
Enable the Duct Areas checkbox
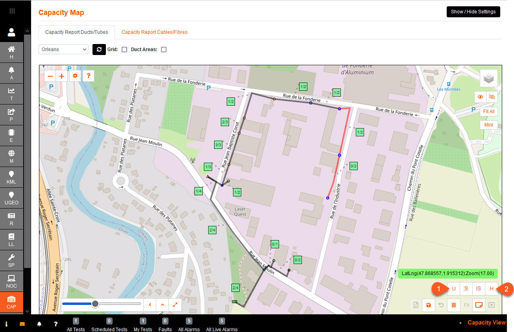pos(164,50)
